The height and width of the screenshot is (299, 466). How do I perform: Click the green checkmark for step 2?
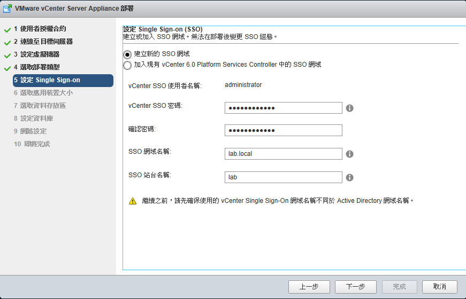tap(7, 43)
